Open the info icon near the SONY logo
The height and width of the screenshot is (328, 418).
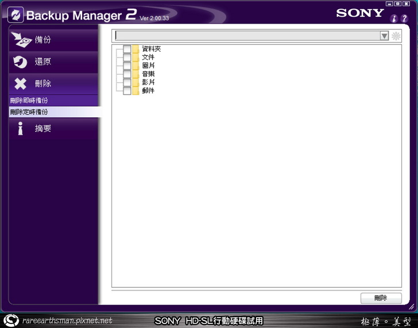(x=394, y=18)
